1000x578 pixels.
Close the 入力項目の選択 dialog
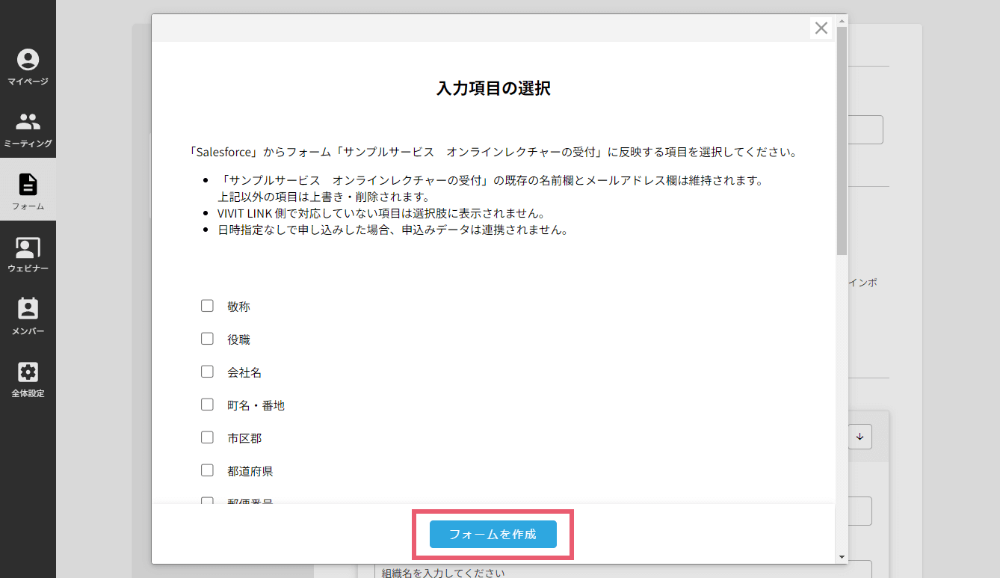(x=821, y=28)
